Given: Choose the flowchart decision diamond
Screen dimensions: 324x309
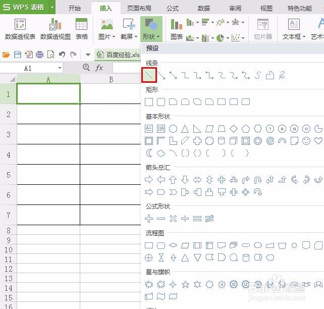Looking at the screenshot, I should pyautogui.click(x=173, y=245).
